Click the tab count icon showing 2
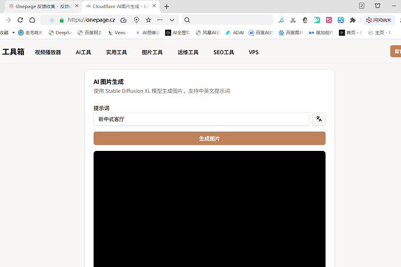This screenshot has height=267, width=401. click(x=361, y=6)
